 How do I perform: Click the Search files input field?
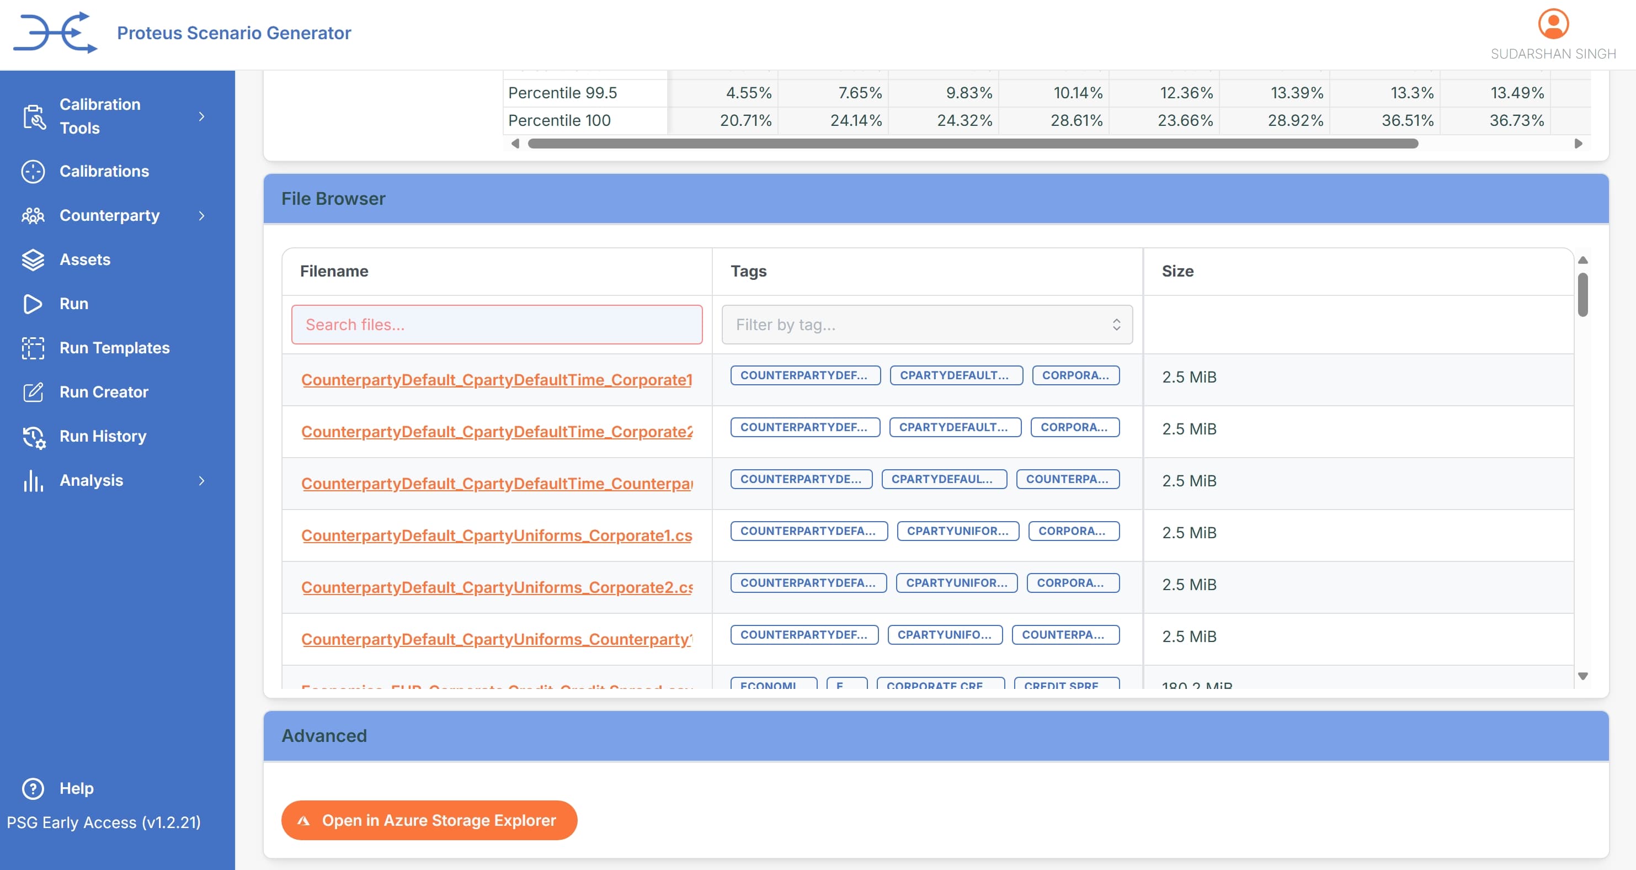496,325
